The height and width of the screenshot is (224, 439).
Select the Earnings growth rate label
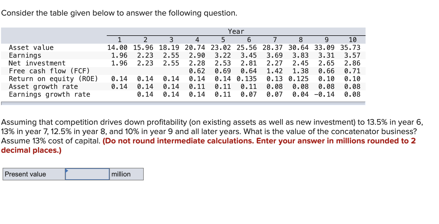[49, 95]
